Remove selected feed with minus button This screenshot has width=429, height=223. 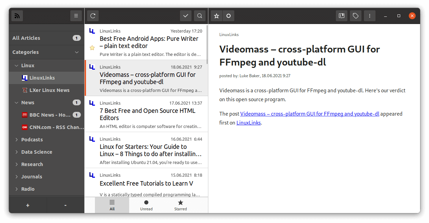tap(65, 205)
